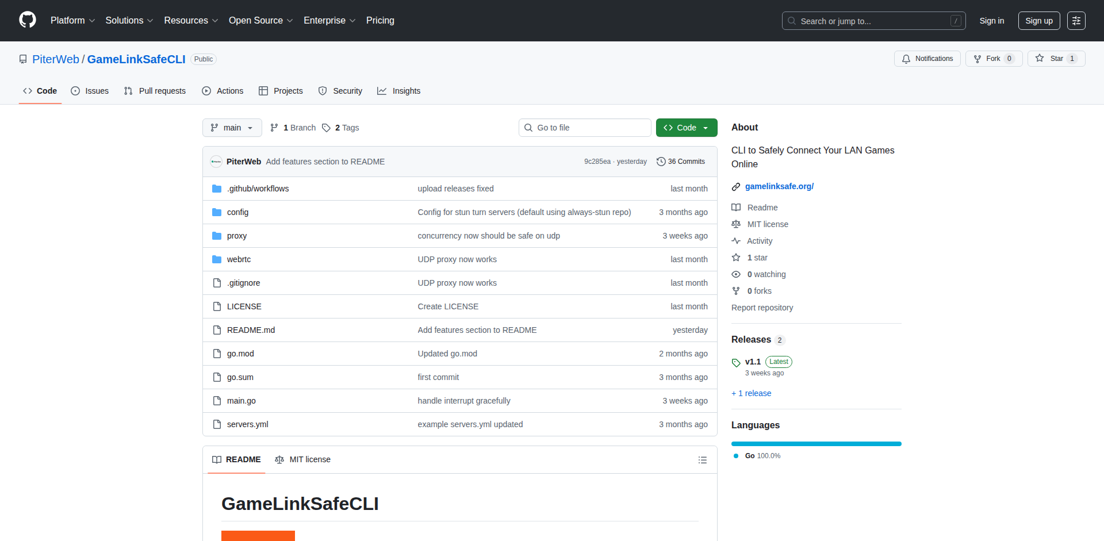
Task: Open commit 9c285ea hash link
Action: pyautogui.click(x=597, y=162)
